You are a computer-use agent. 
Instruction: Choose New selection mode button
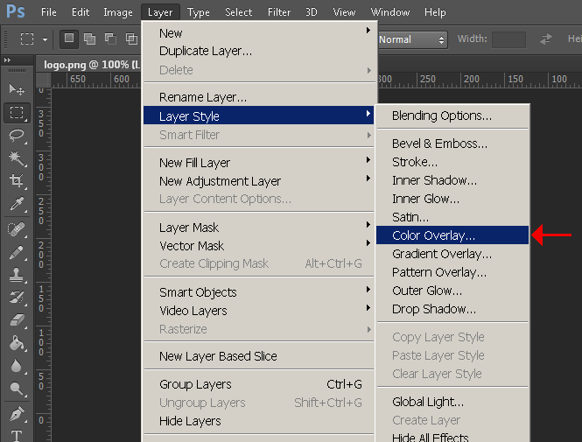(69, 39)
